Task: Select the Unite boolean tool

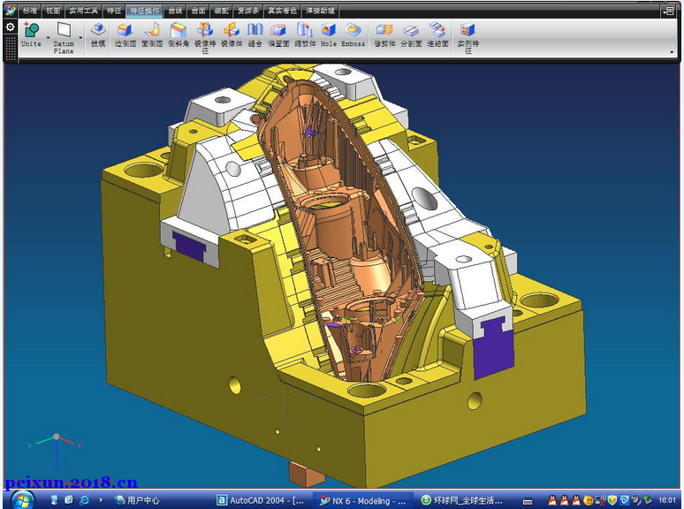Action: pos(32,34)
